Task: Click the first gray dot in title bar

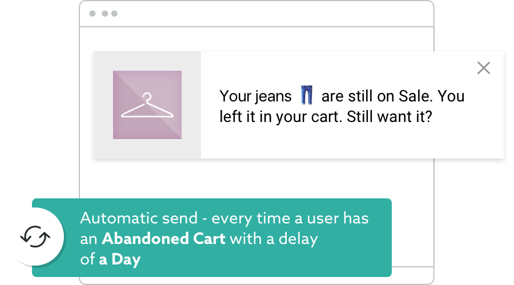Action: (x=93, y=14)
